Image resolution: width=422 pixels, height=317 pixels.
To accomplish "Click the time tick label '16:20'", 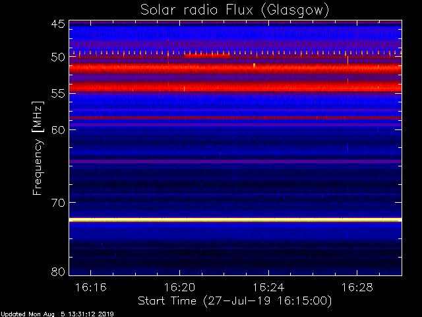I will (179, 287).
